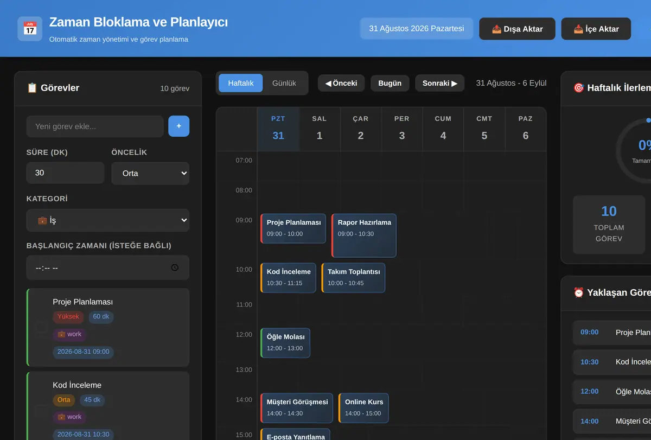Select Per 3 day column header

[x=402, y=129]
